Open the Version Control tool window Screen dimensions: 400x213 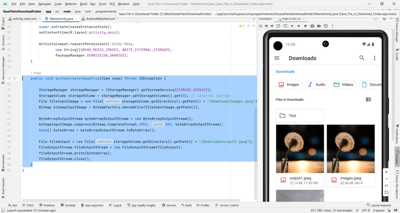(227, 205)
